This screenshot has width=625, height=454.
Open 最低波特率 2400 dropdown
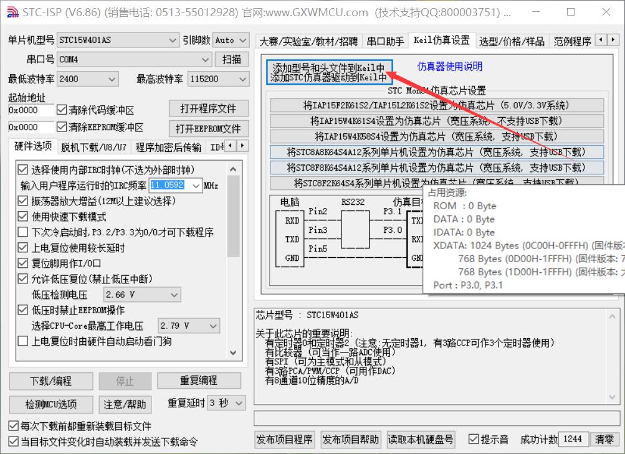pos(88,79)
